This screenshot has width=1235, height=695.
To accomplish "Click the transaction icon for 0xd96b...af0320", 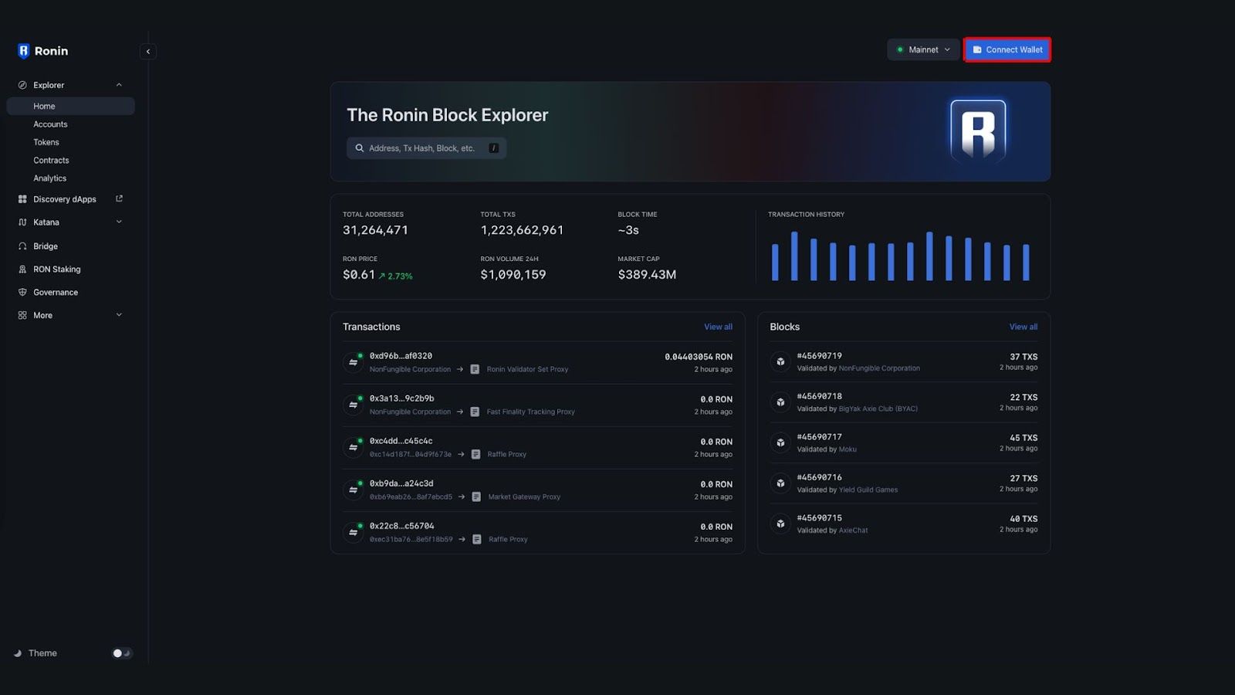I will [354, 362].
